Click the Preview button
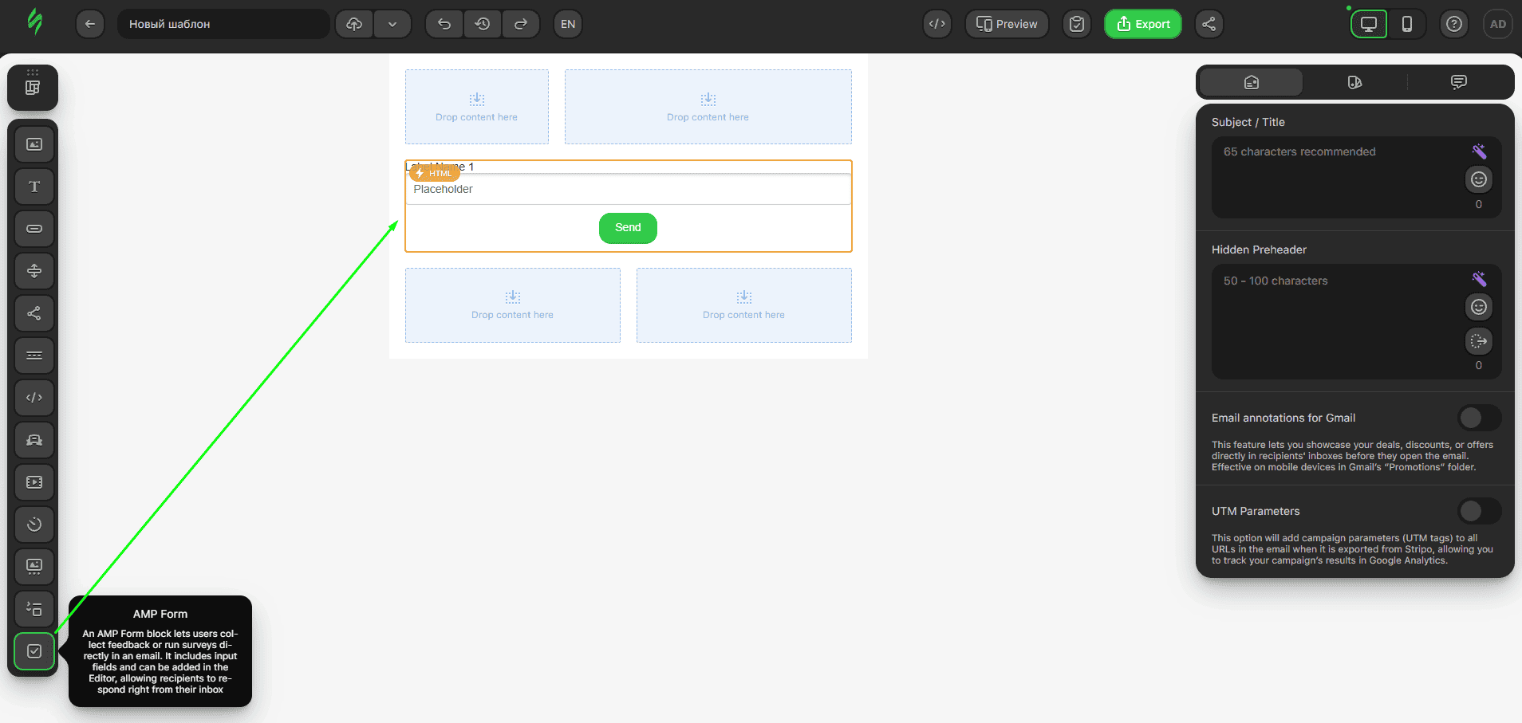 pyautogui.click(x=1007, y=24)
